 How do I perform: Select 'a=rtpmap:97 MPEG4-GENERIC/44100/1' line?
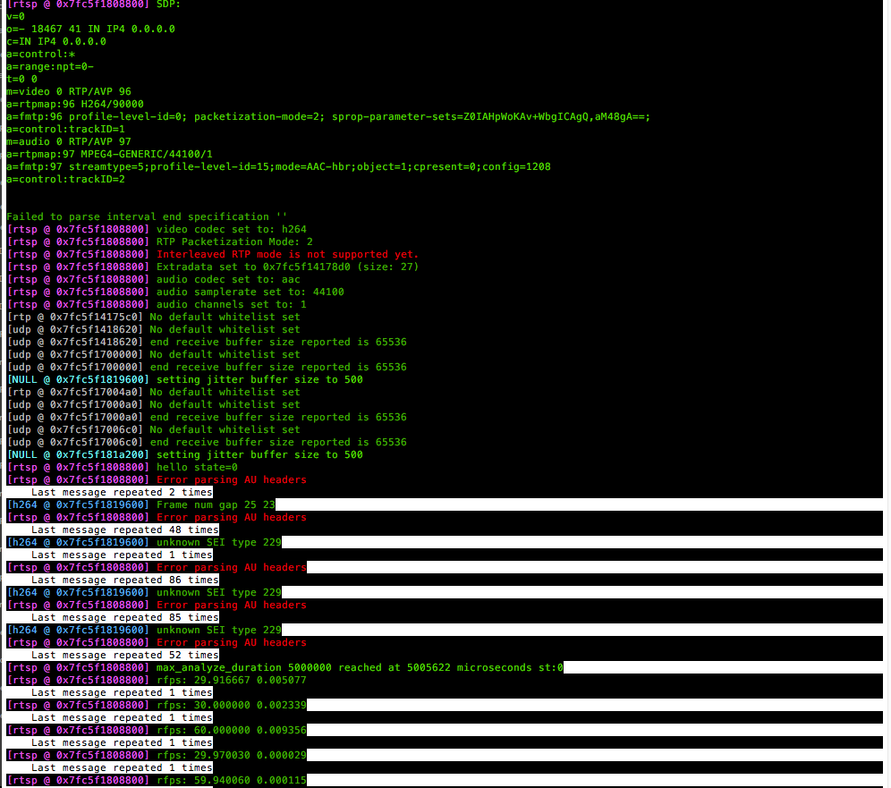tap(110, 154)
